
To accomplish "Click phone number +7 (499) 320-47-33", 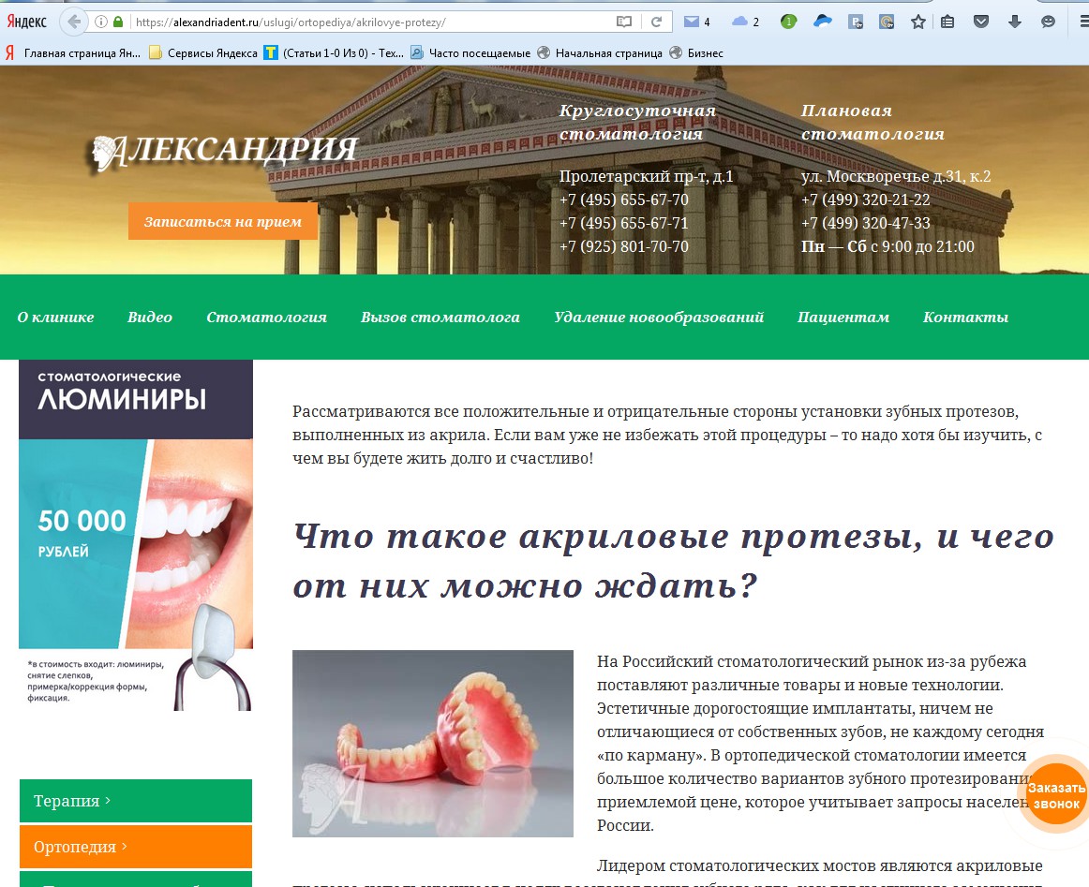I will [865, 224].
